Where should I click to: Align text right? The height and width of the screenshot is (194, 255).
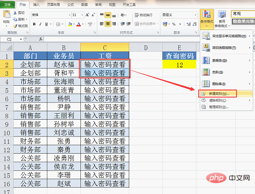114,24
